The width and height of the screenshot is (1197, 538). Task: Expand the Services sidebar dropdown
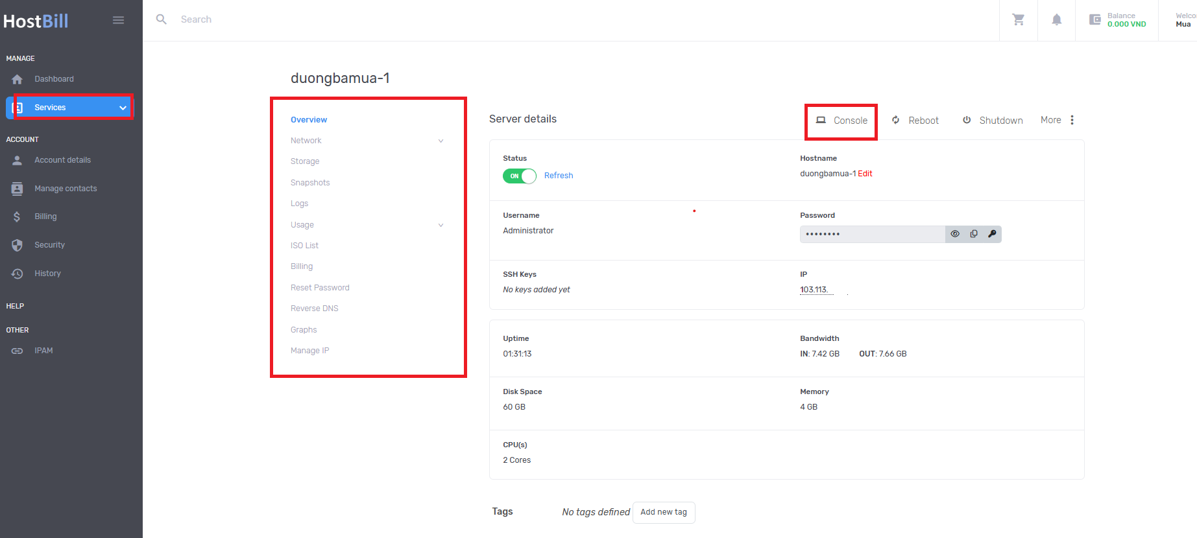click(123, 108)
